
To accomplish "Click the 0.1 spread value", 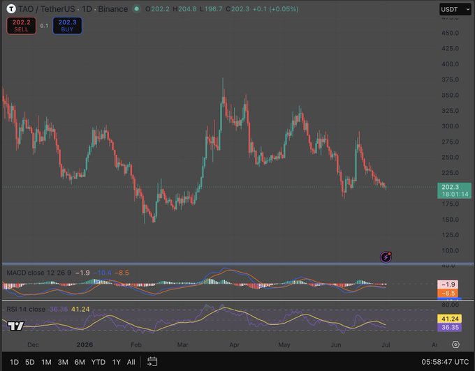I will 44,26.
